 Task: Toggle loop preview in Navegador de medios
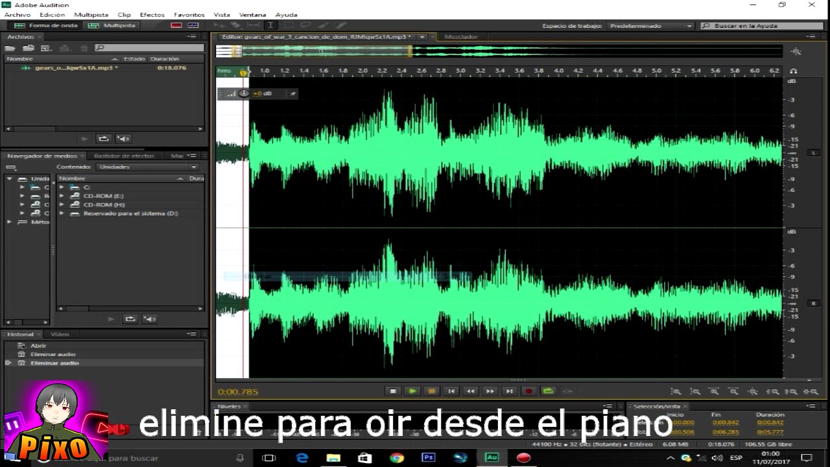pos(130,318)
